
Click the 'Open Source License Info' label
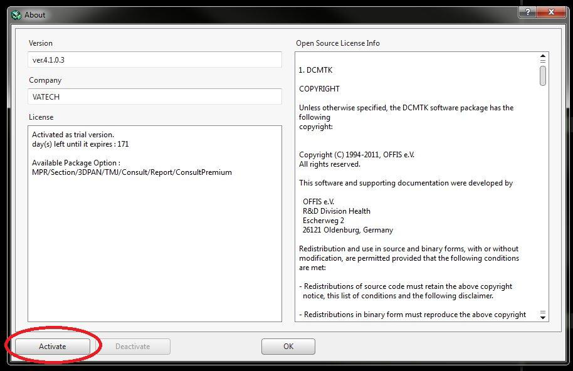tap(338, 43)
